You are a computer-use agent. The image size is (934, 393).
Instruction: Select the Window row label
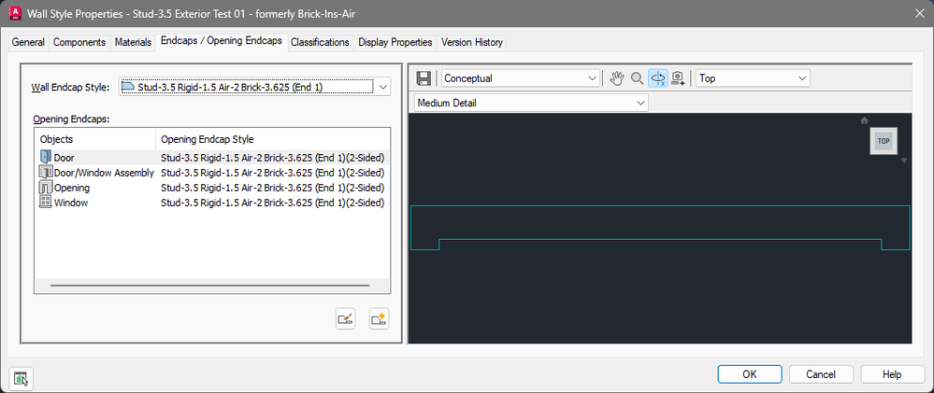coord(71,203)
